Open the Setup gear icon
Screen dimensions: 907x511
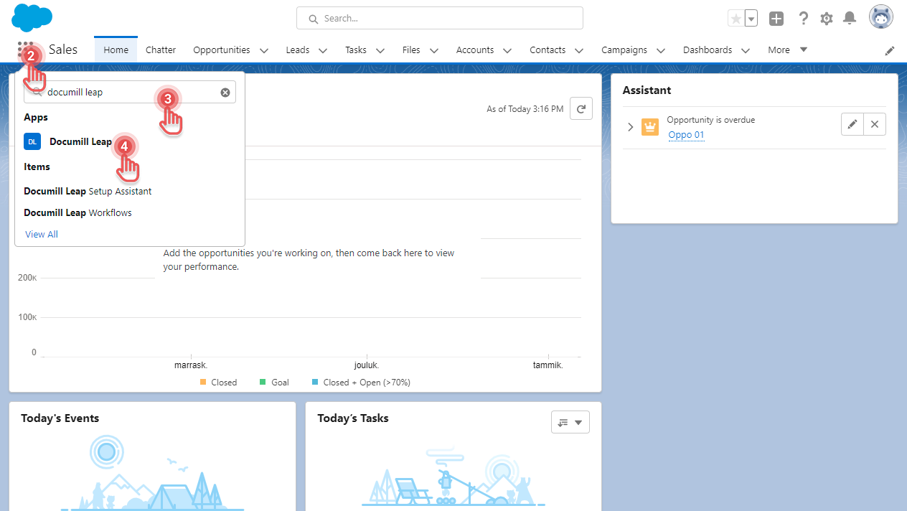click(x=827, y=19)
